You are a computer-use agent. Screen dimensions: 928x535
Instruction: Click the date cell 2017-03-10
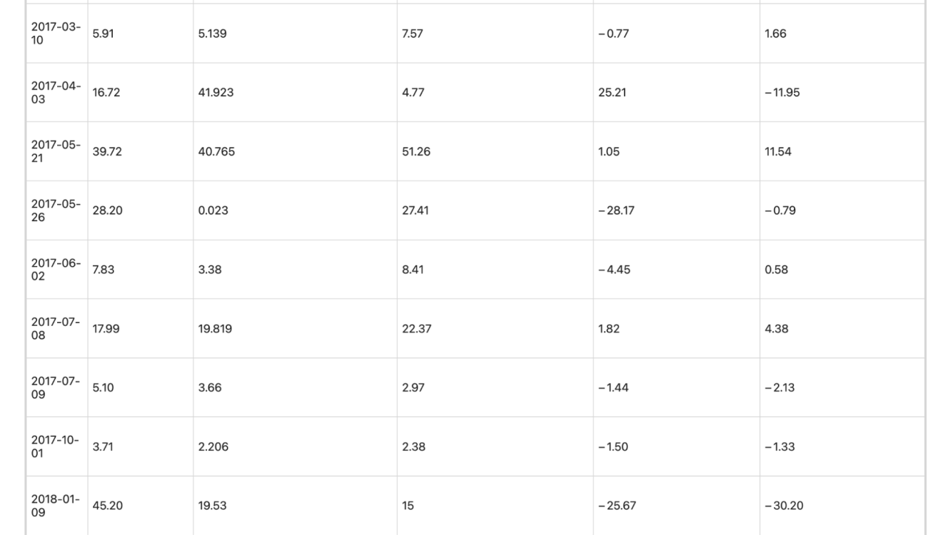coord(57,33)
